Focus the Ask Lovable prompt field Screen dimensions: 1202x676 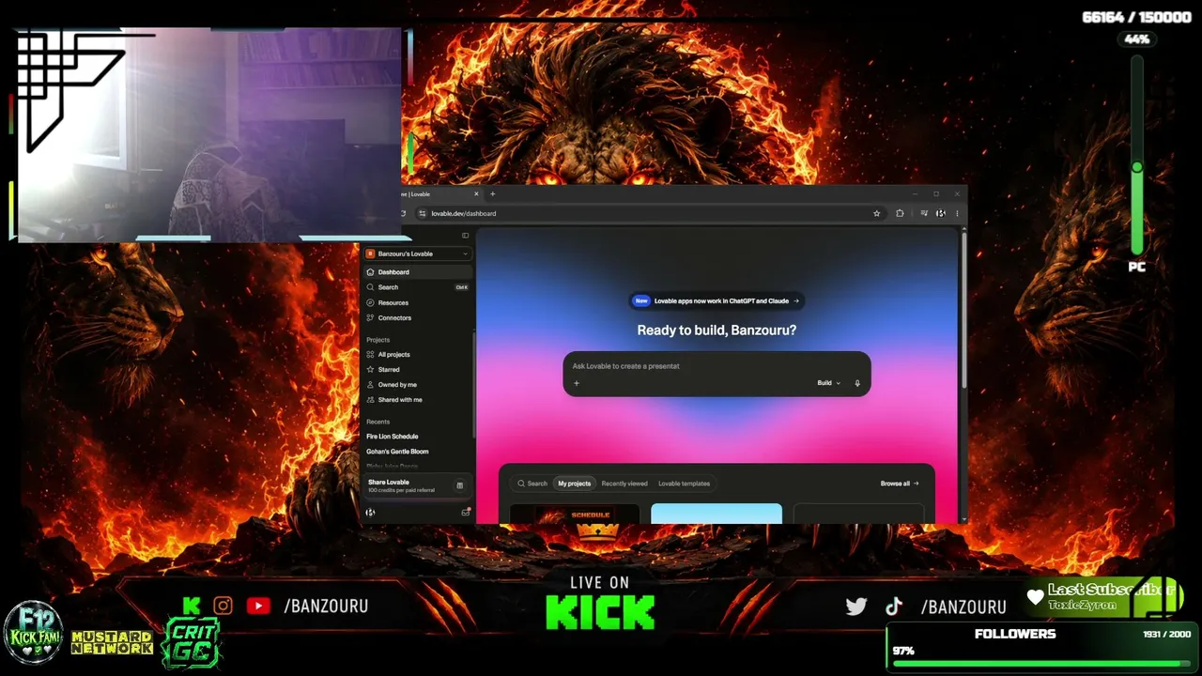[x=717, y=366]
